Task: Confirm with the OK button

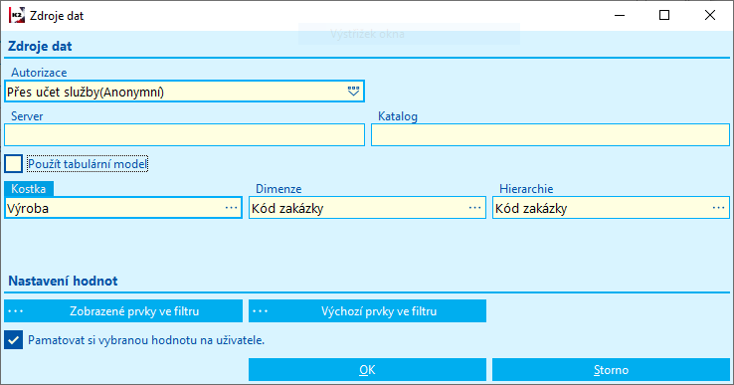Action: (x=367, y=370)
